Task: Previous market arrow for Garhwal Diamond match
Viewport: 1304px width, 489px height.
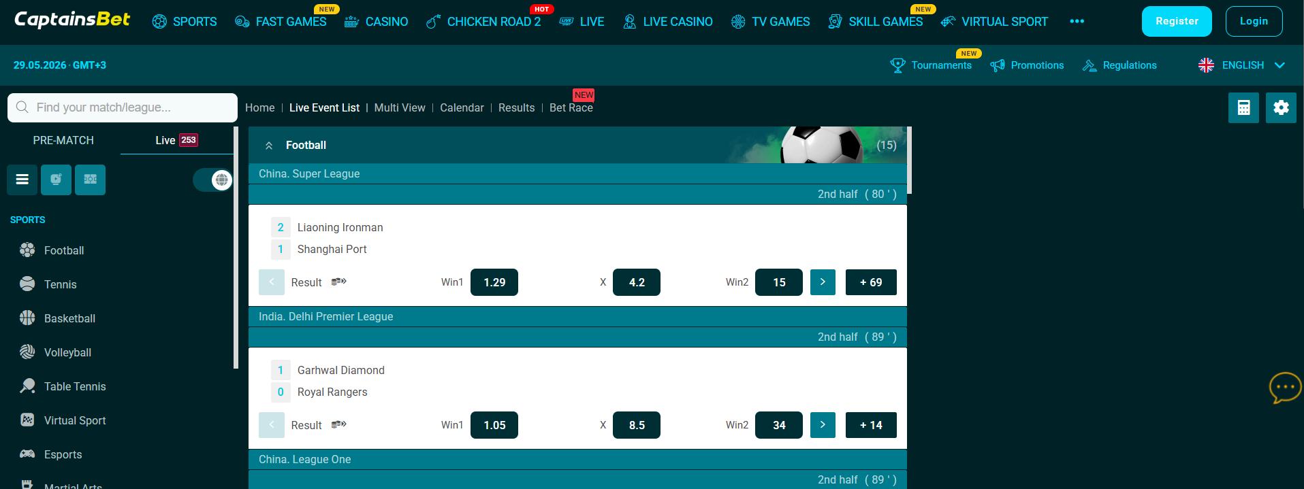Action: click(x=271, y=425)
